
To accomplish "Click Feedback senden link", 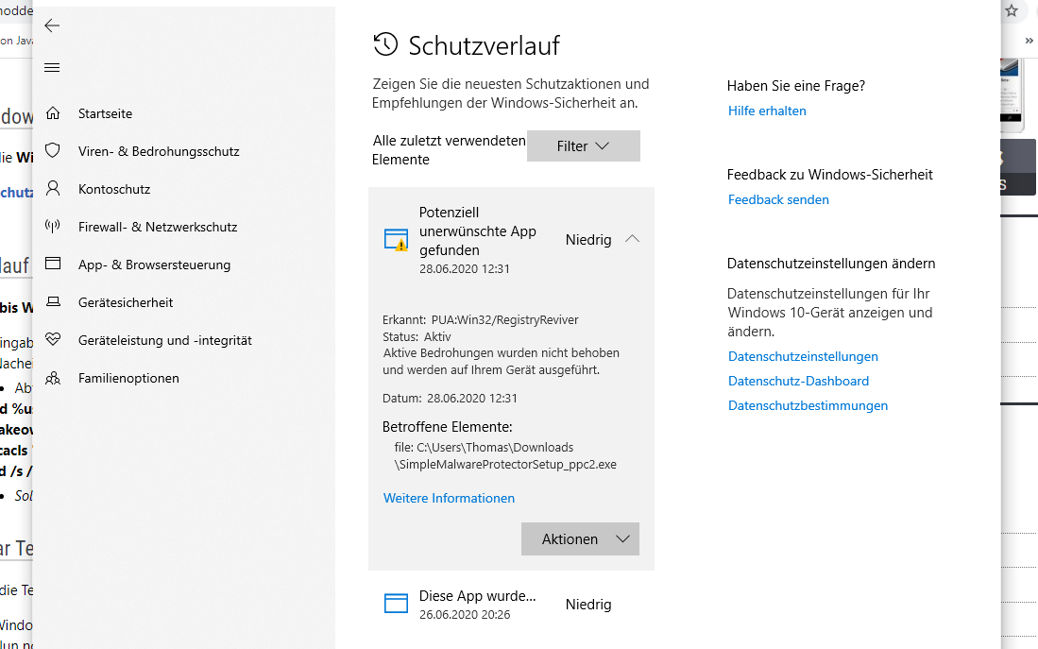I will pos(778,199).
